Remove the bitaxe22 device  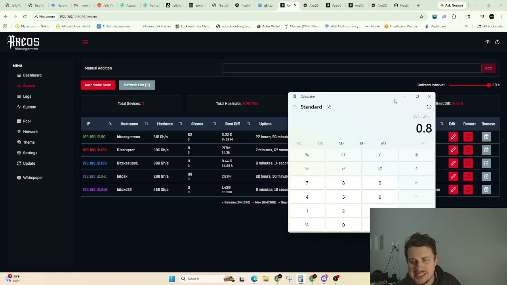point(486,190)
